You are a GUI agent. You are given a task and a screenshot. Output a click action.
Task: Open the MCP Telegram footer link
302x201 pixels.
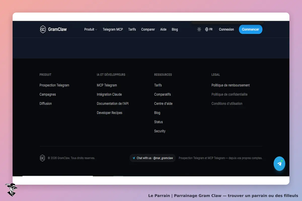coord(107,85)
